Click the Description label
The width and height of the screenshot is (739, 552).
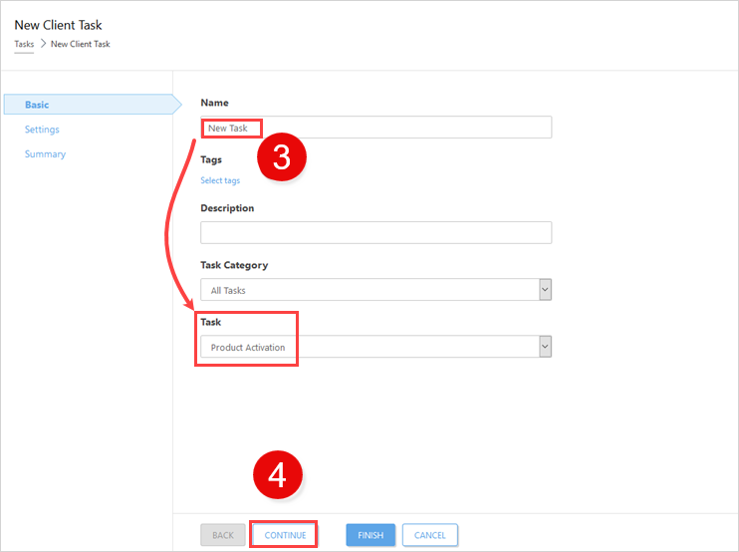pyautogui.click(x=227, y=208)
